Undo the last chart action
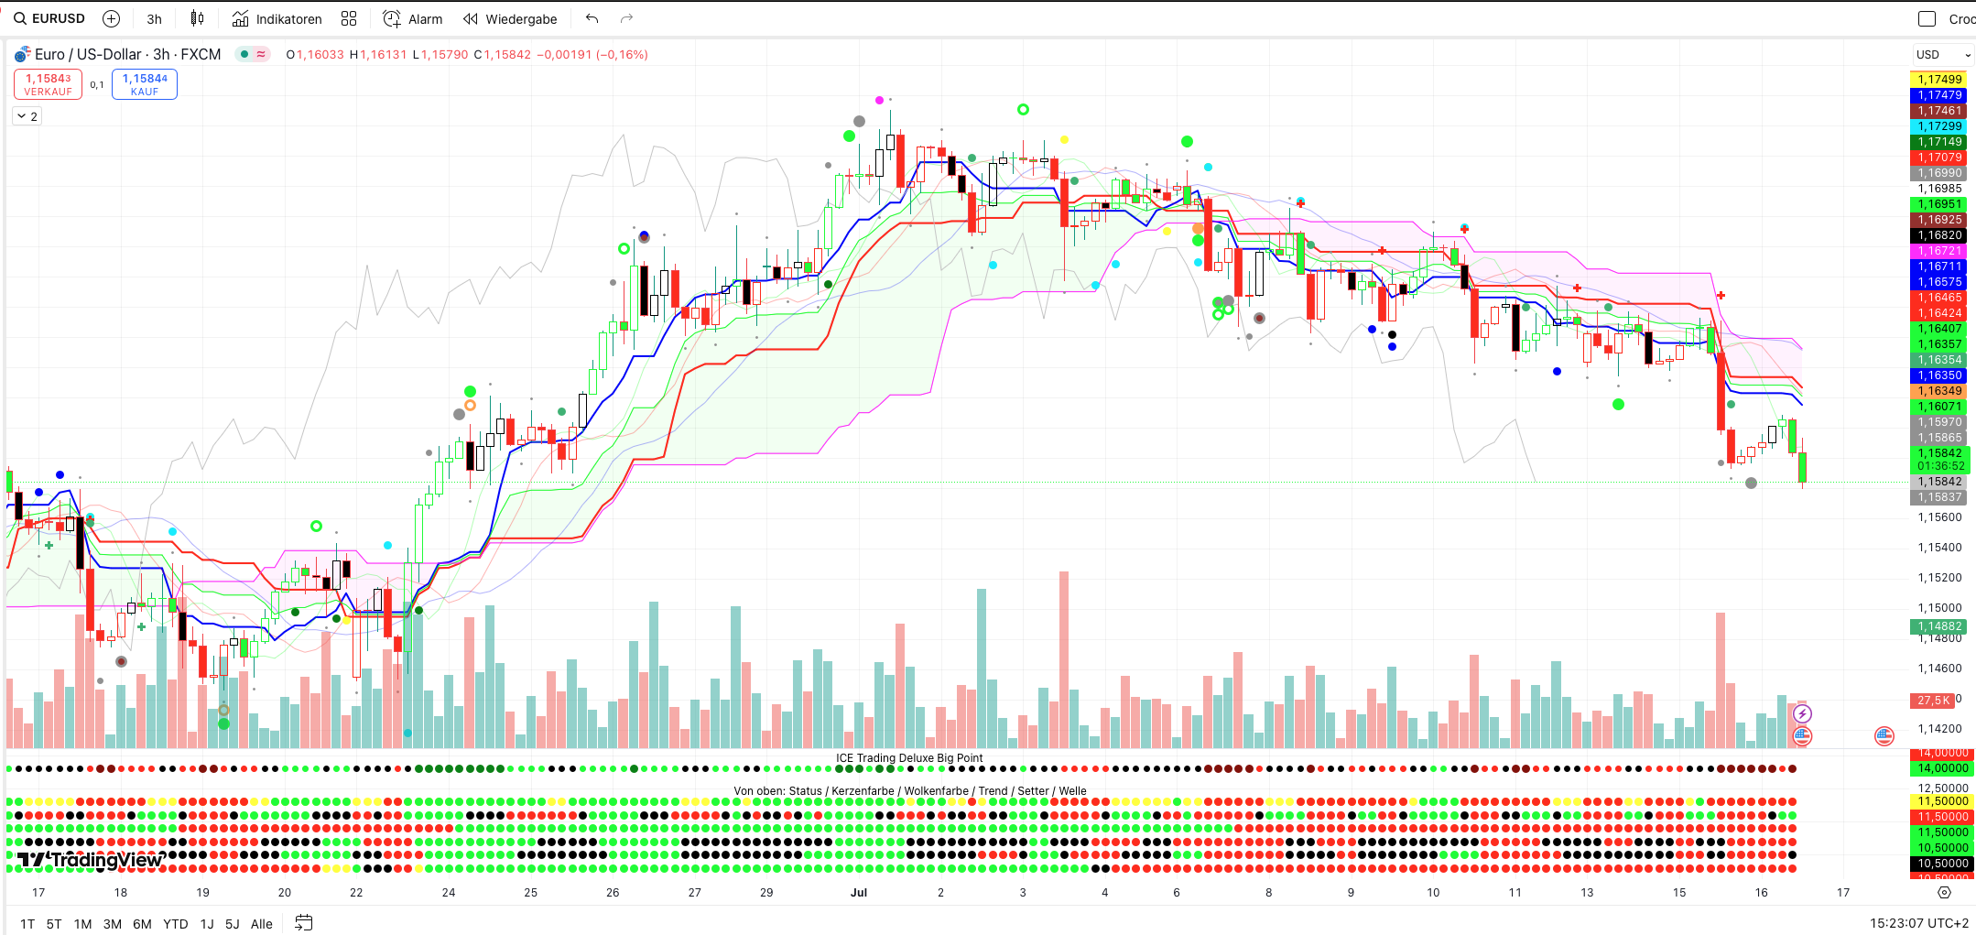The height and width of the screenshot is (935, 1976). [592, 18]
